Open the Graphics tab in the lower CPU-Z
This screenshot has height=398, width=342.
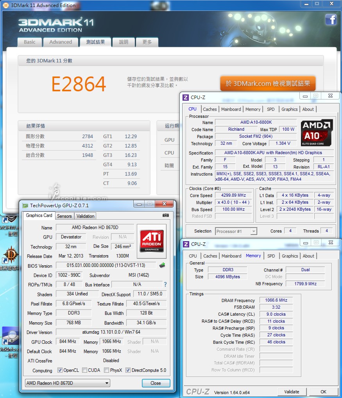click(x=290, y=256)
